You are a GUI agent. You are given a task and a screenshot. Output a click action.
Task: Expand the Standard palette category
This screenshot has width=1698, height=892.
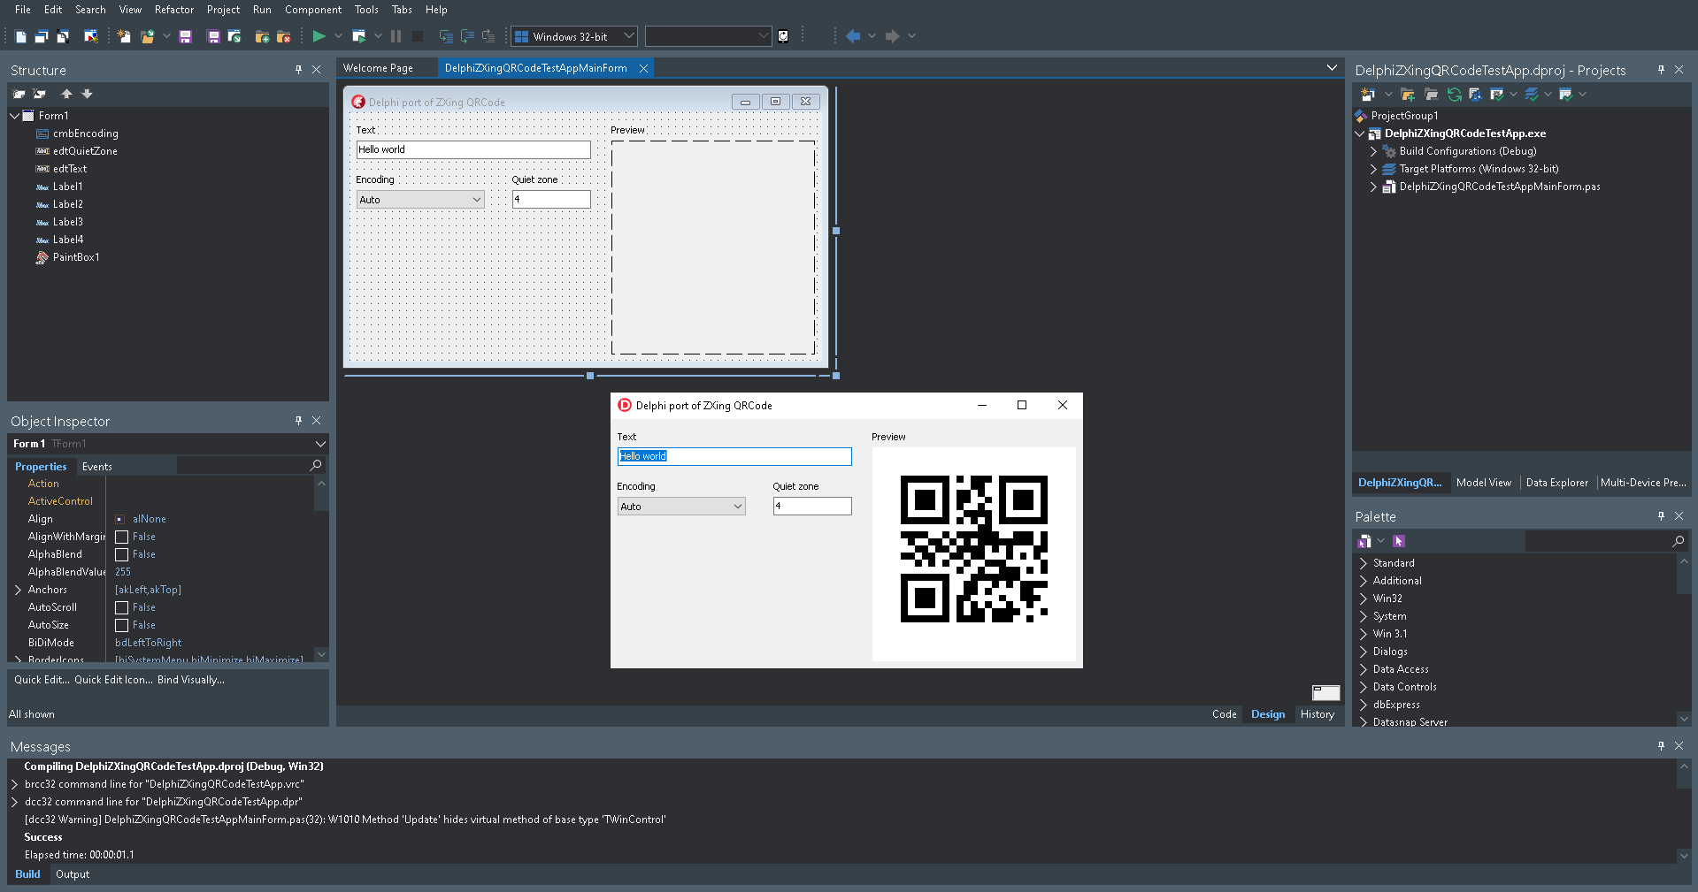pyautogui.click(x=1364, y=563)
